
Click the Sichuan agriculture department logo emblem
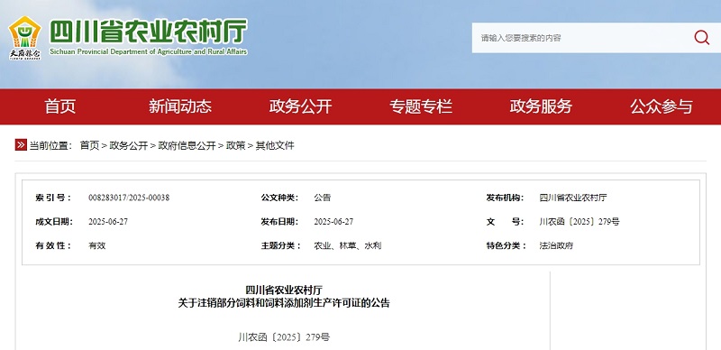[25, 38]
